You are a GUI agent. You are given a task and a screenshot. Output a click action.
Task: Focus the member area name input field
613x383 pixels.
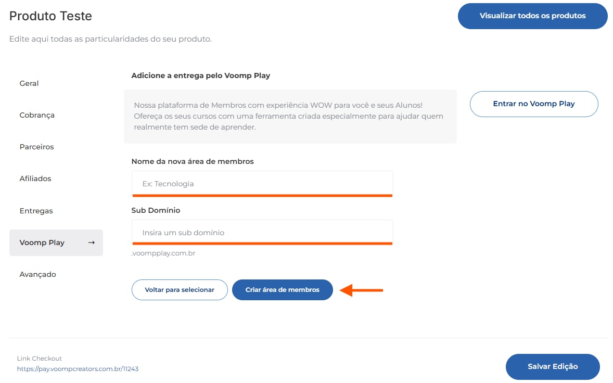(x=262, y=184)
